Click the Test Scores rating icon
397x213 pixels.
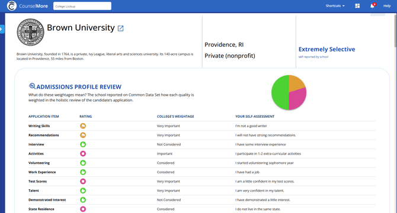coord(83,181)
